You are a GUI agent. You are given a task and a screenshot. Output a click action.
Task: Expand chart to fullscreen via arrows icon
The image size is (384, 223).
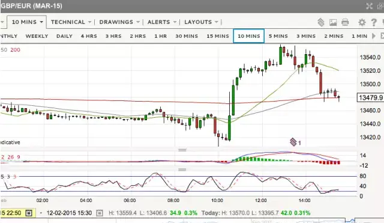pyautogui.click(x=370, y=6)
